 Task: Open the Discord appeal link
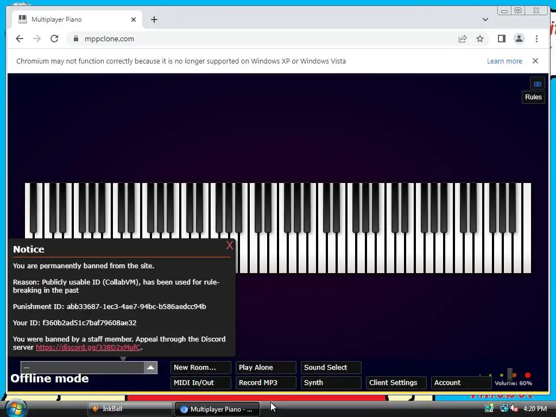click(88, 347)
